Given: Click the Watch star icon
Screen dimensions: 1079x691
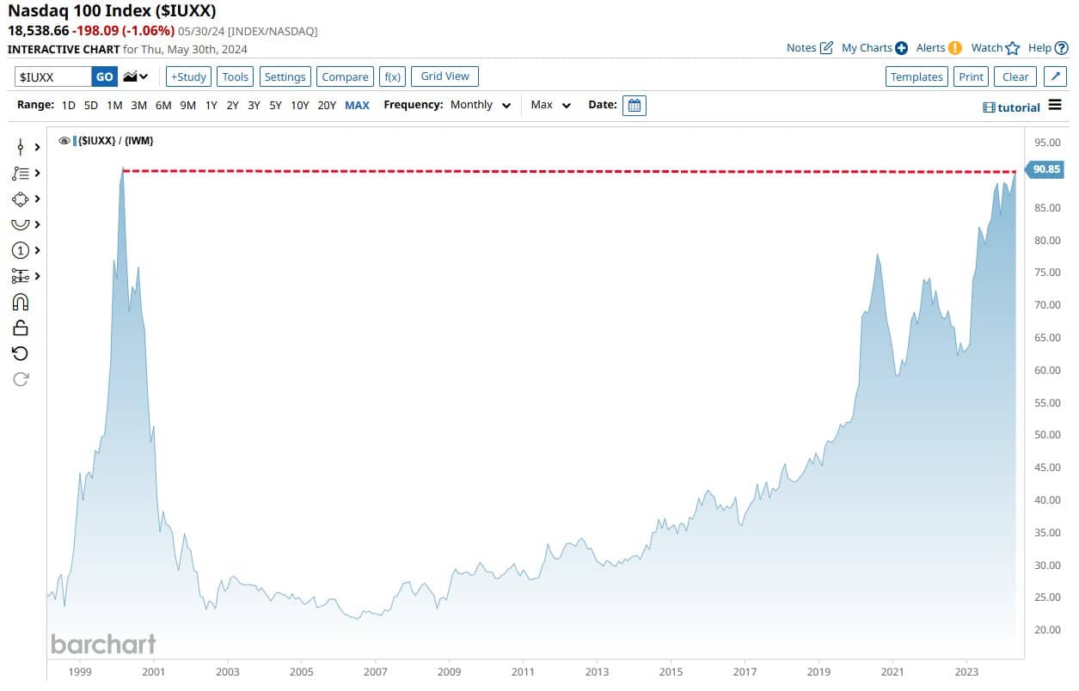Looking at the screenshot, I should pos(1012,48).
